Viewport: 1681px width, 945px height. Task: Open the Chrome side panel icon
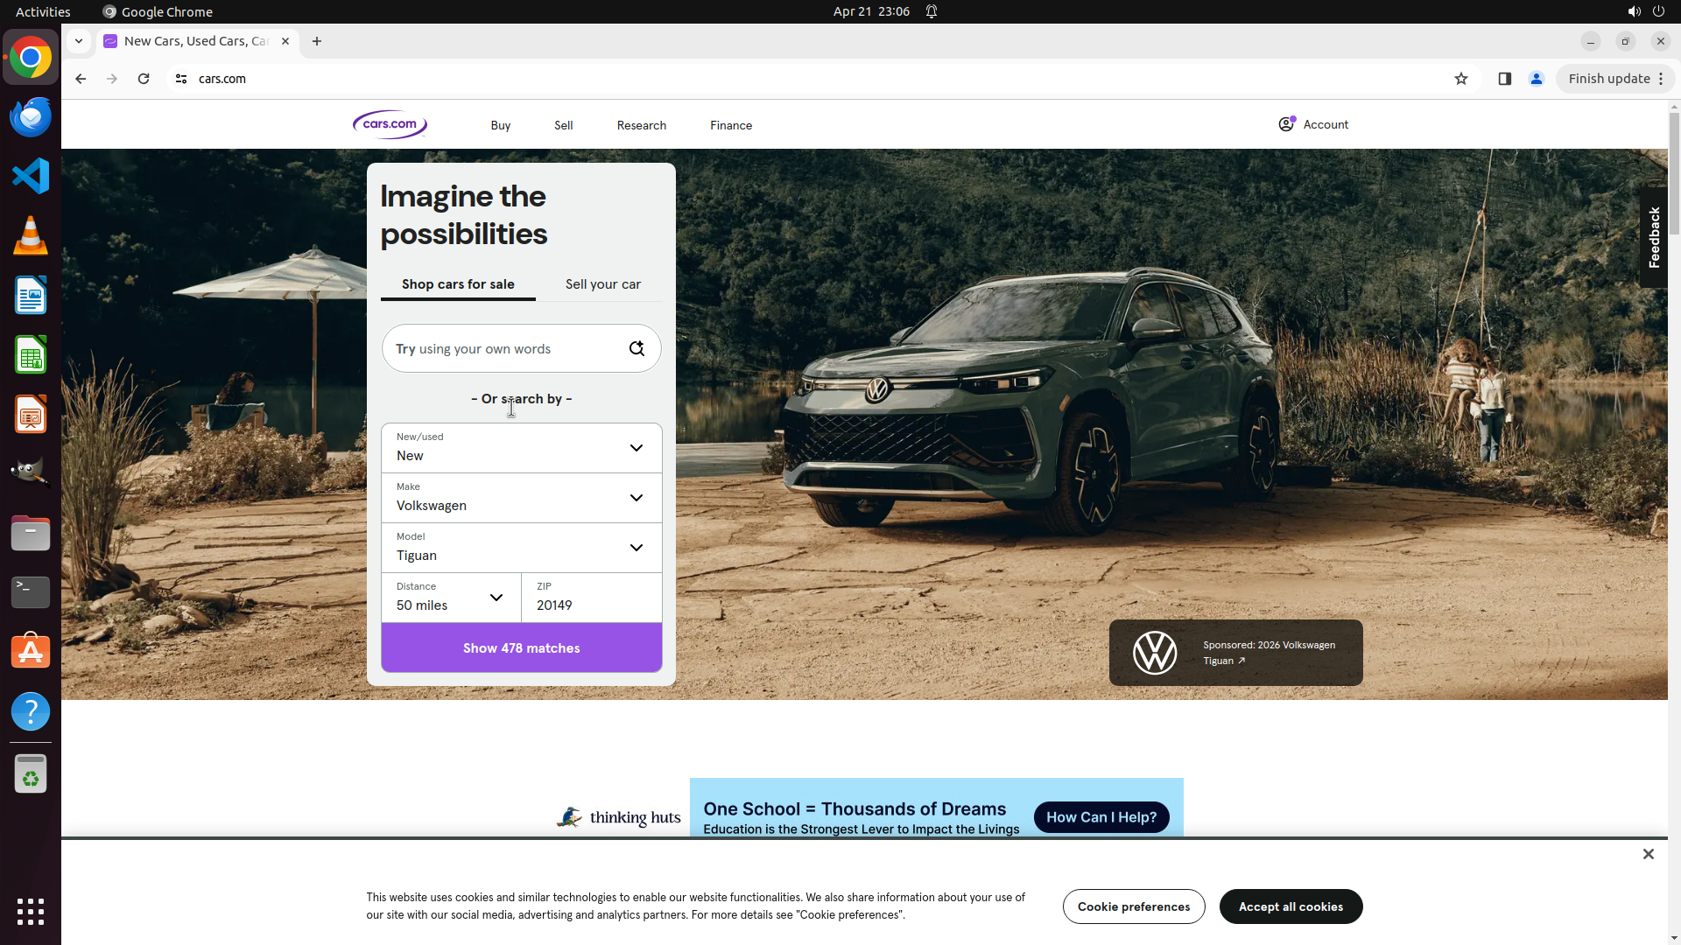[x=1505, y=79]
